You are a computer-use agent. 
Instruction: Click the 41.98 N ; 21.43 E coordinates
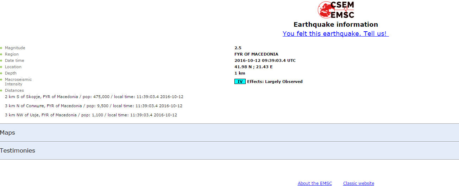pyautogui.click(x=253, y=67)
